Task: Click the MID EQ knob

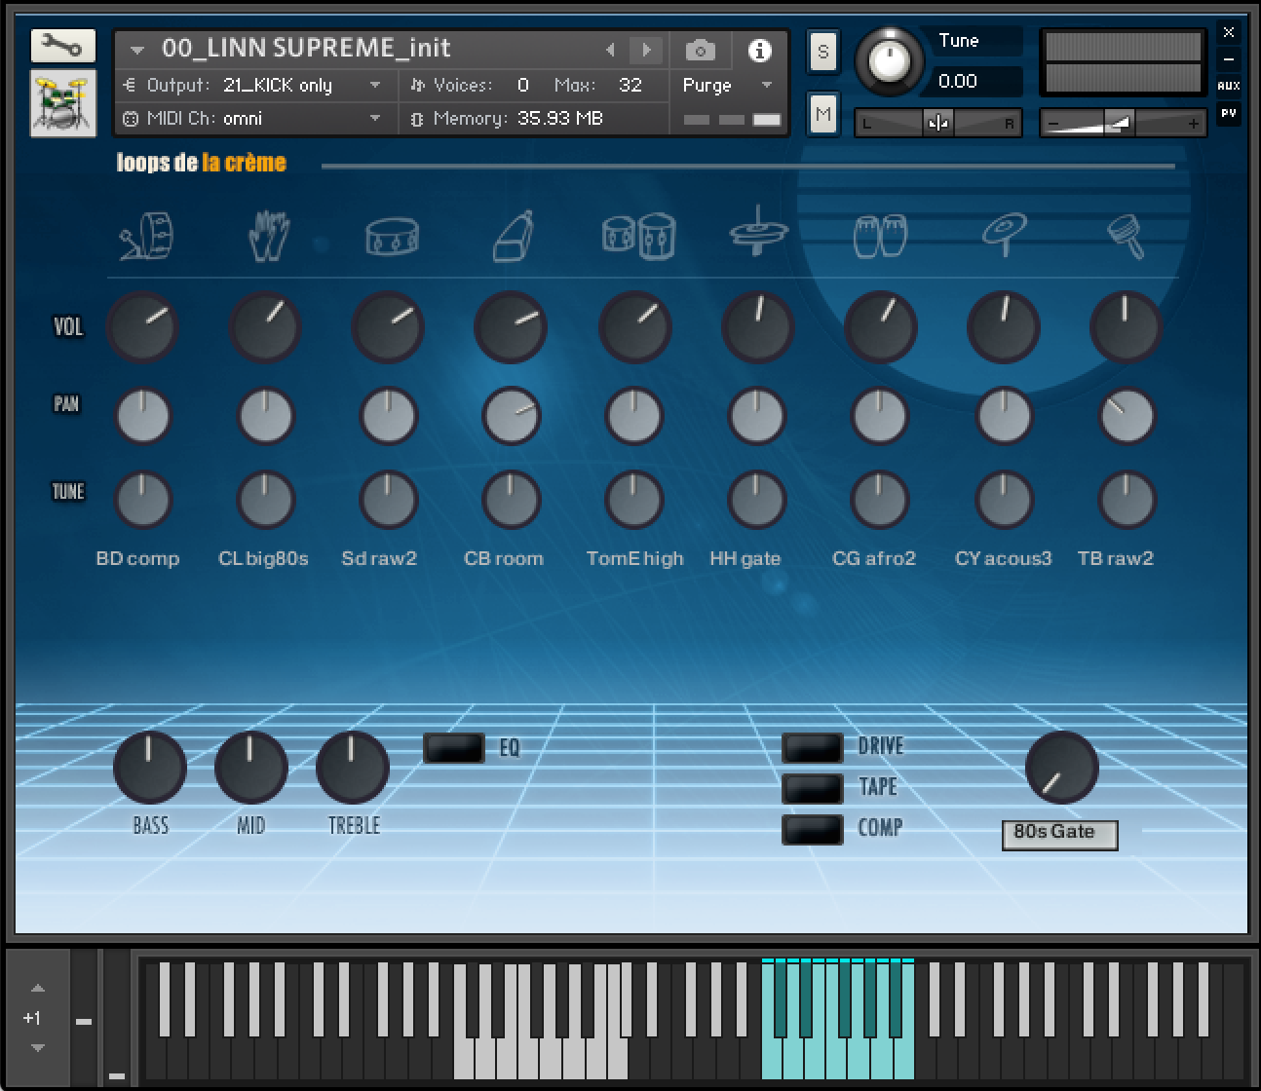Action: (x=250, y=768)
